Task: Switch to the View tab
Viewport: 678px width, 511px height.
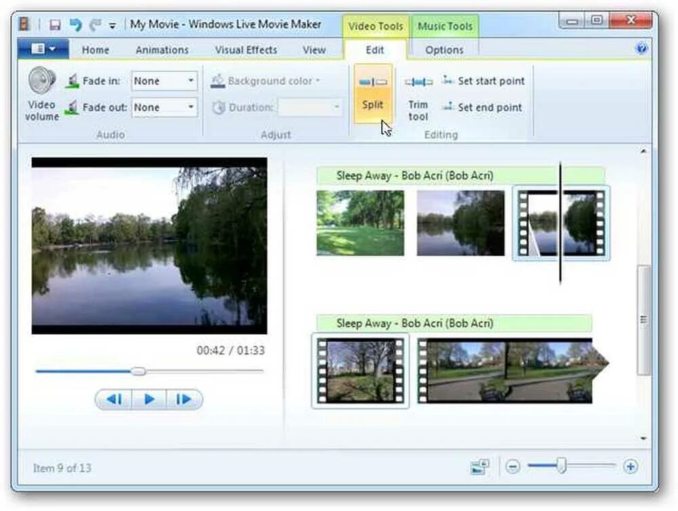Action: point(315,49)
